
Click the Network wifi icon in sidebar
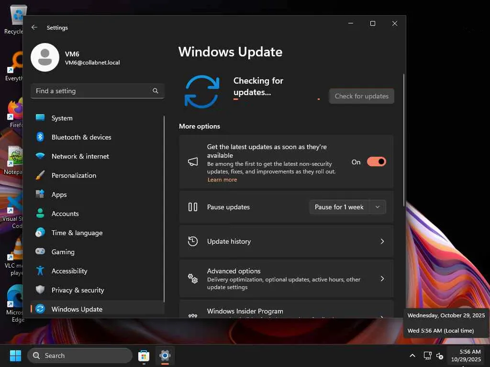point(40,156)
